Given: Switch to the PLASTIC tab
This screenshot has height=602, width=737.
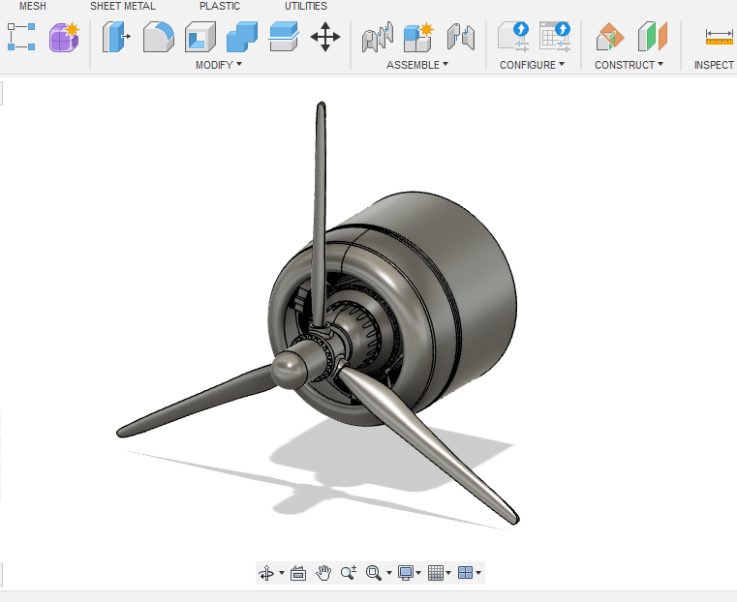Looking at the screenshot, I should pos(220,6).
